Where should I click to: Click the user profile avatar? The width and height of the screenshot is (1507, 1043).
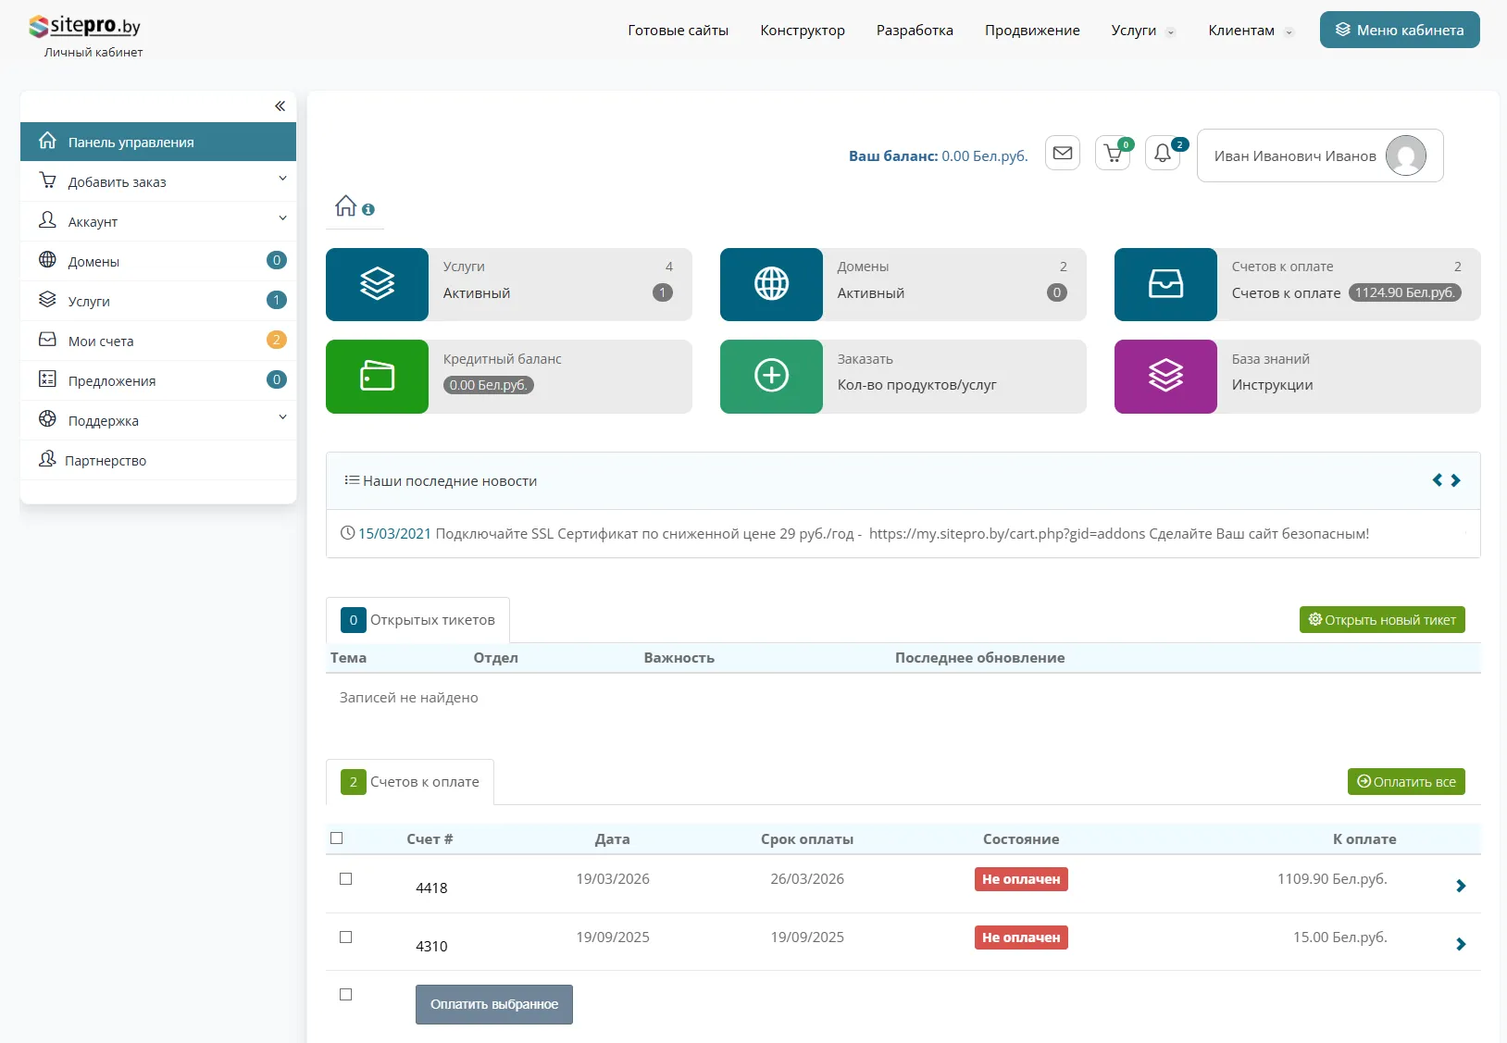1405,155
